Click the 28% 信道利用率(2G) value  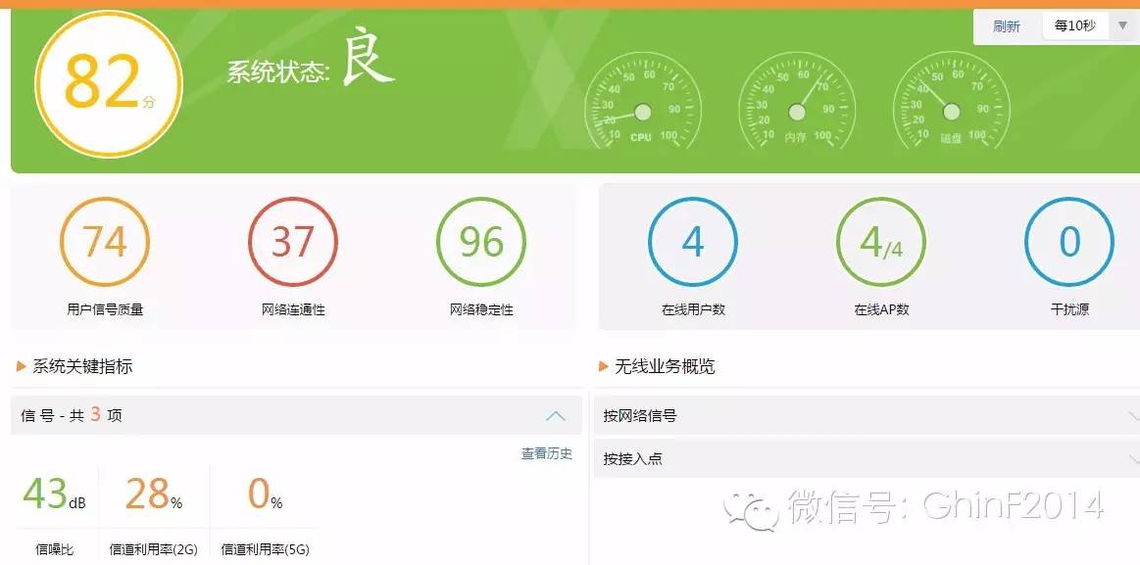(x=154, y=494)
